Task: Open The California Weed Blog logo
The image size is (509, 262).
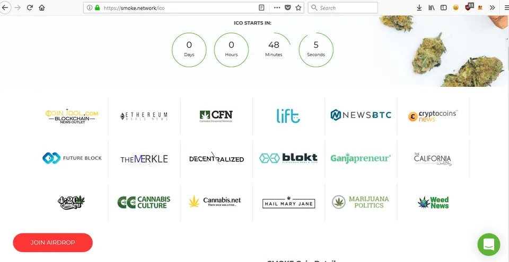Action: [433, 159]
